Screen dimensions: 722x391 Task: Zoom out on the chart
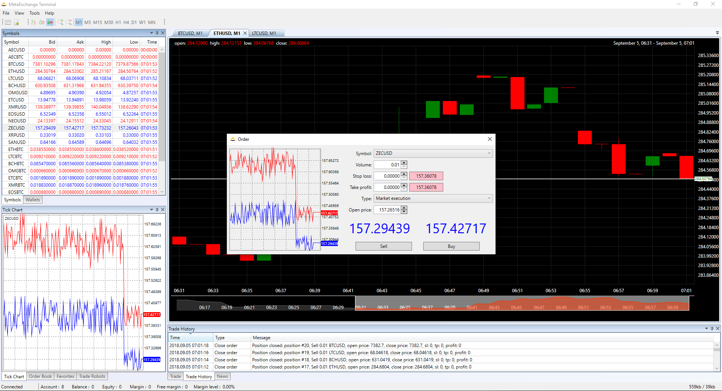[x=68, y=23]
